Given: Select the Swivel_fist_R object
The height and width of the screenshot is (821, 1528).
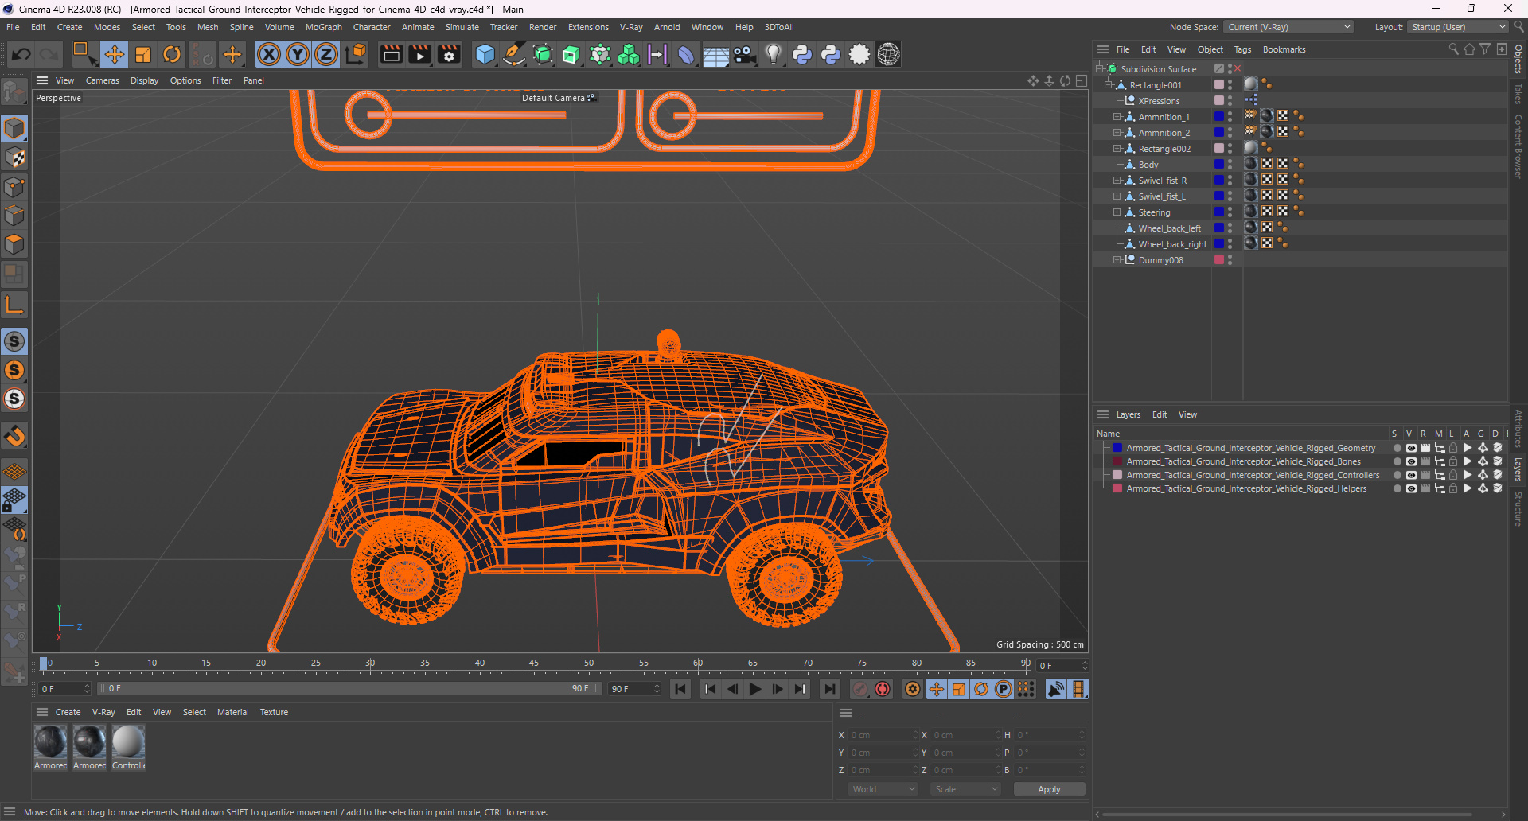Looking at the screenshot, I should click(1162, 181).
